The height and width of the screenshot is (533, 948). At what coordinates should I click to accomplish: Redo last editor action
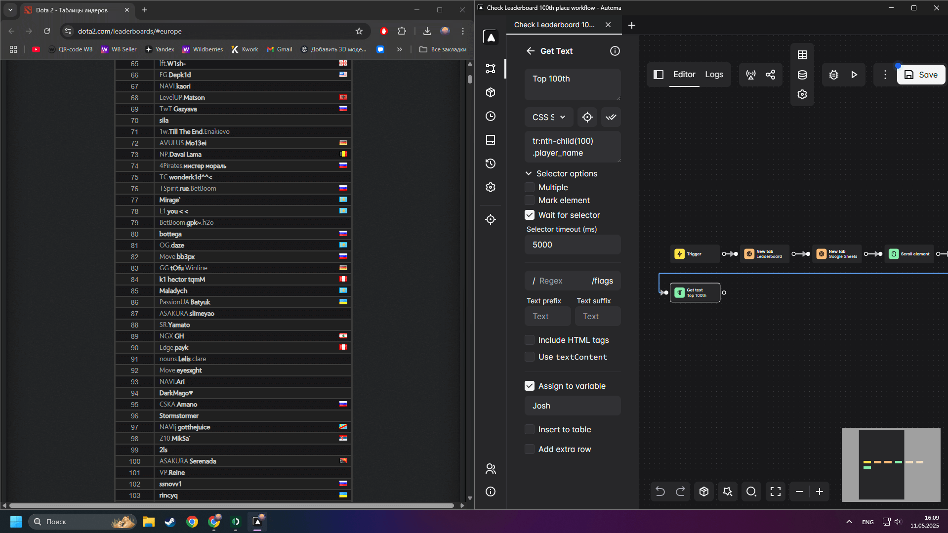[x=681, y=492]
